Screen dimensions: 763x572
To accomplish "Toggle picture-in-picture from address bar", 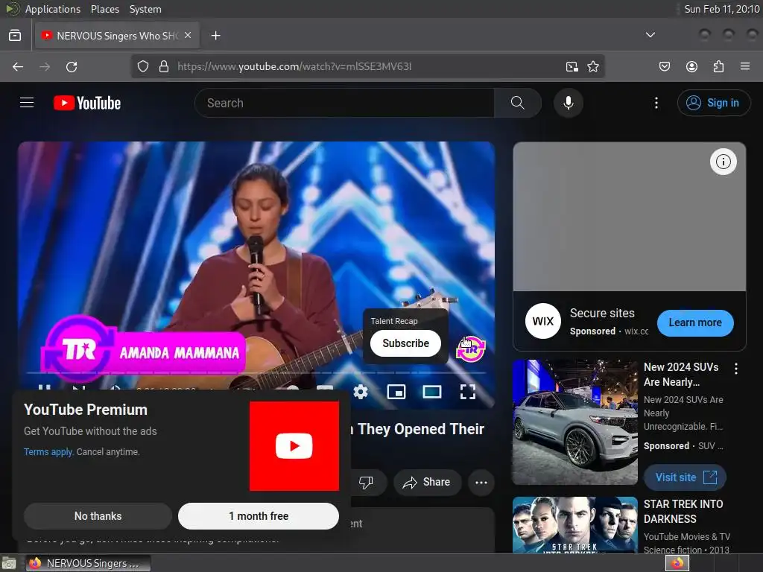I will click(x=572, y=66).
